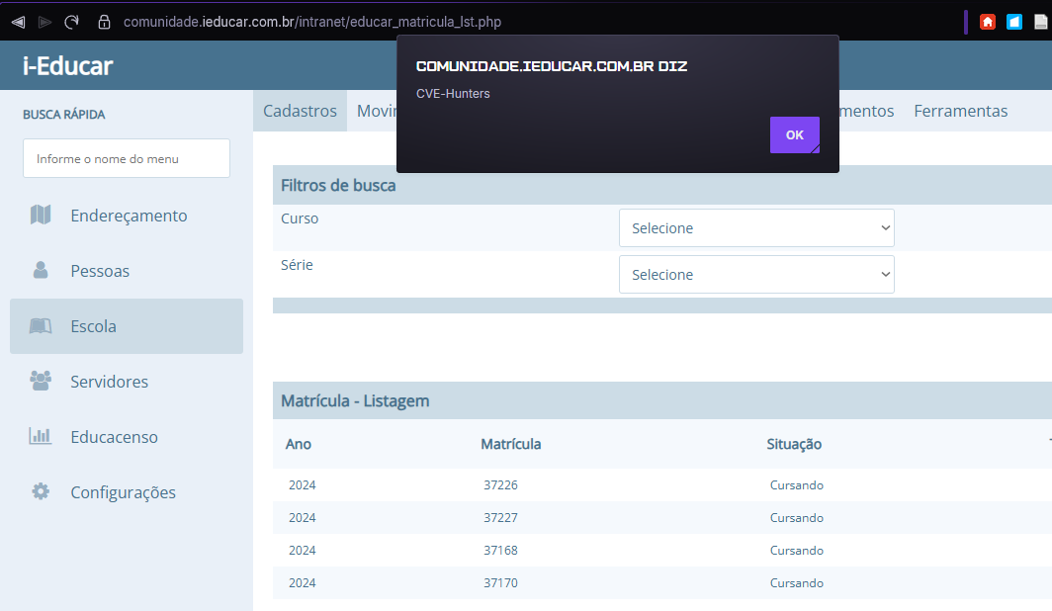Open the Curso dropdown

[x=756, y=228]
